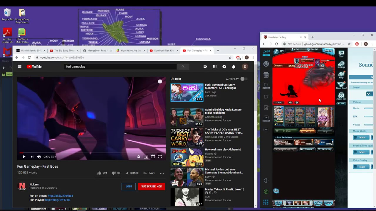Select Mute under Sound Effects Quality
Image resolution: width=376 pixels, height=211 pixels.
[361, 152]
